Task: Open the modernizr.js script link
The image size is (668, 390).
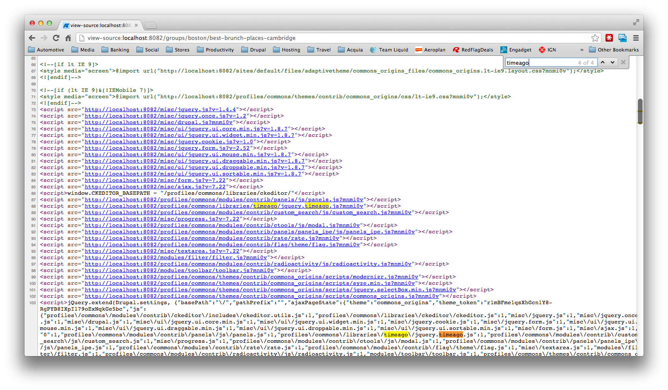Action: point(251,277)
